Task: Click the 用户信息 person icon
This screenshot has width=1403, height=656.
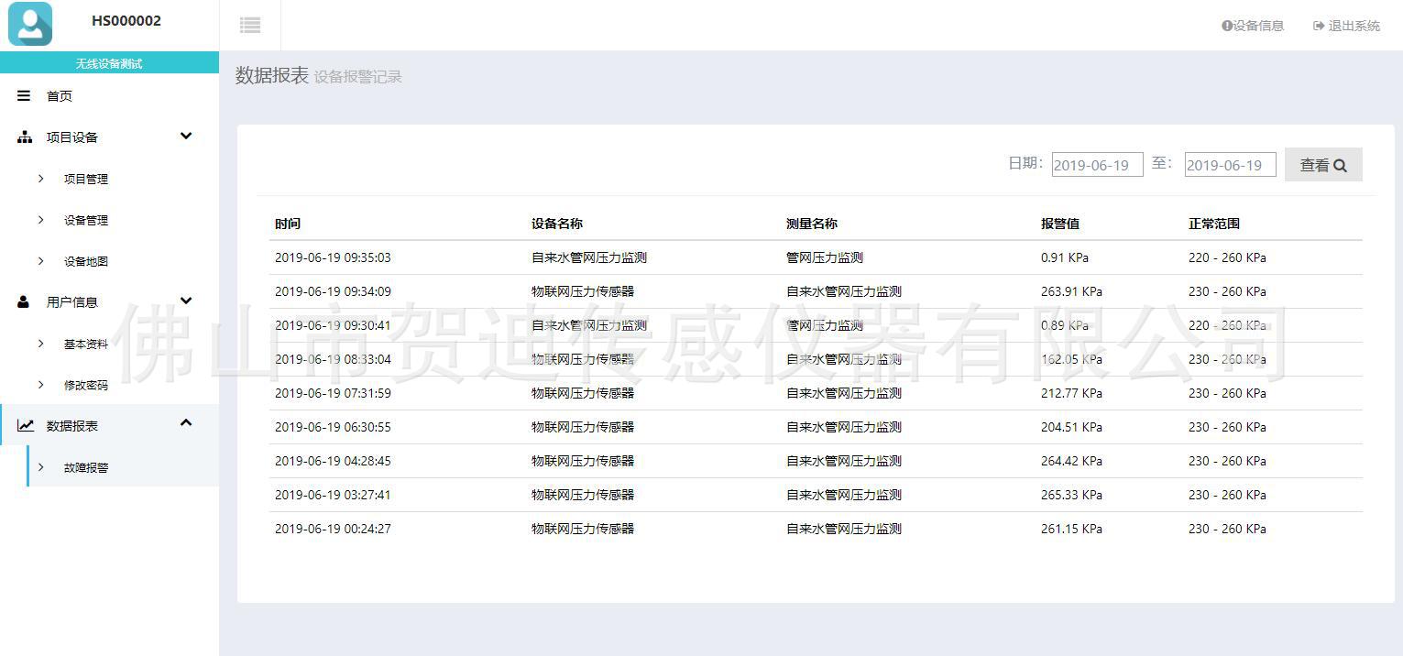Action: pos(24,301)
